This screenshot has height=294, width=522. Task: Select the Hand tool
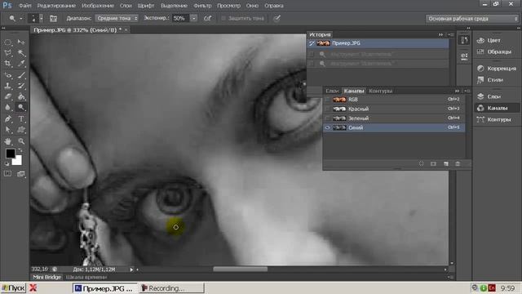point(8,141)
